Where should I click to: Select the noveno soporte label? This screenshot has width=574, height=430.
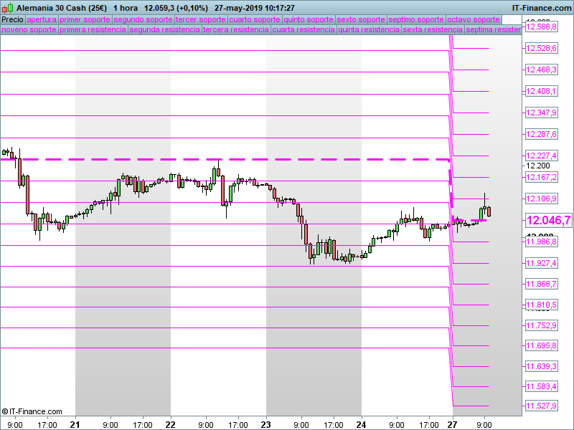(x=29, y=29)
